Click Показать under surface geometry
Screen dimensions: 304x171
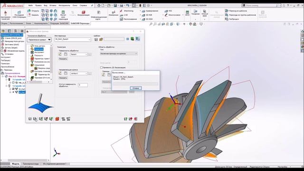click(63, 59)
